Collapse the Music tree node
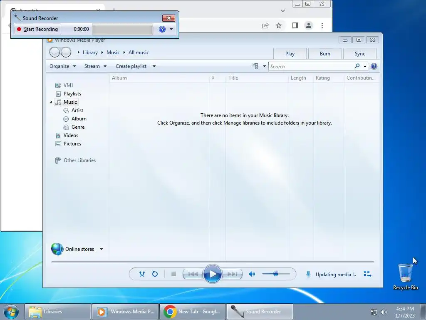Image resolution: width=426 pixels, height=320 pixels. pyautogui.click(x=51, y=102)
